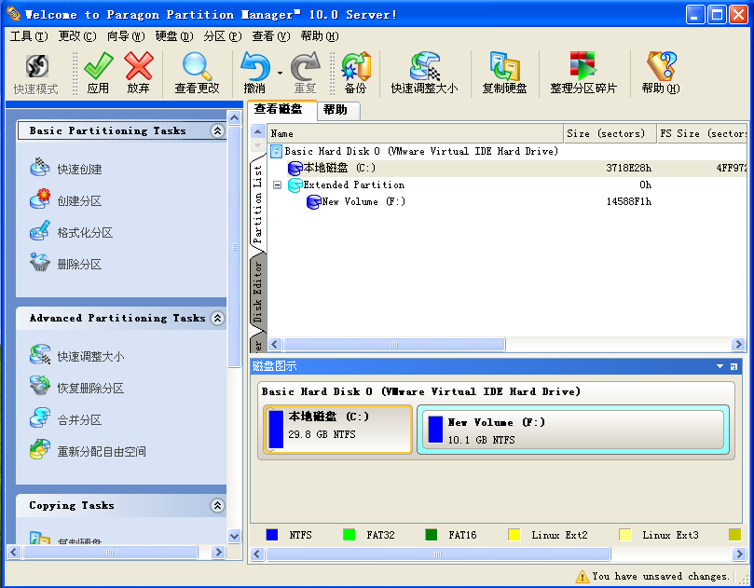
Task: Click the task pane up scroll arrow
Action: click(x=234, y=117)
